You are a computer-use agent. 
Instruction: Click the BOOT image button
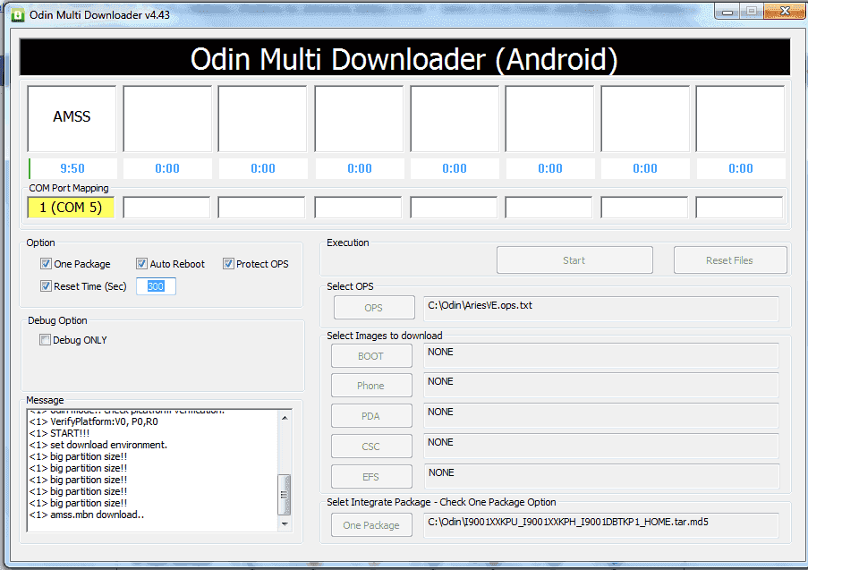click(x=371, y=356)
